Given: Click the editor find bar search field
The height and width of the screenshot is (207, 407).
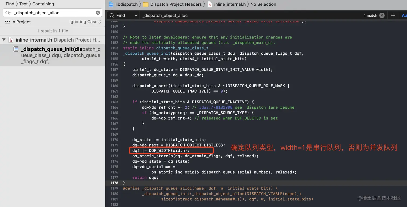Looking at the screenshot, I should pos(250,15).
